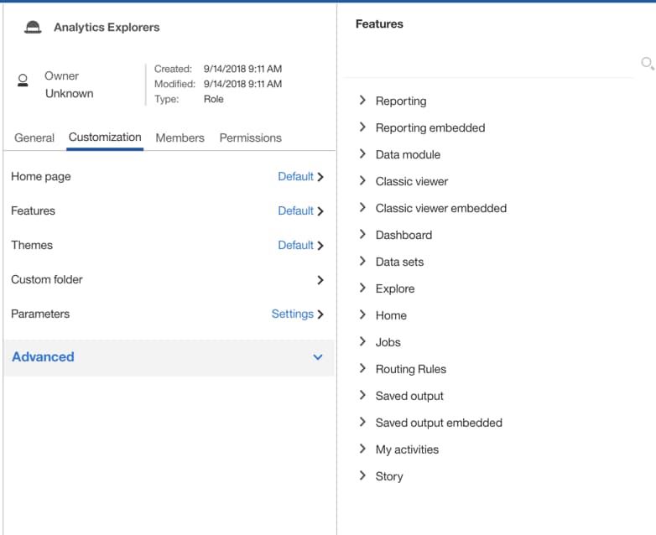Viewport: 656px width, 535px height.
Task: Click the chevron arrow beside Custom folder
Action: click(x=320, y=280)
